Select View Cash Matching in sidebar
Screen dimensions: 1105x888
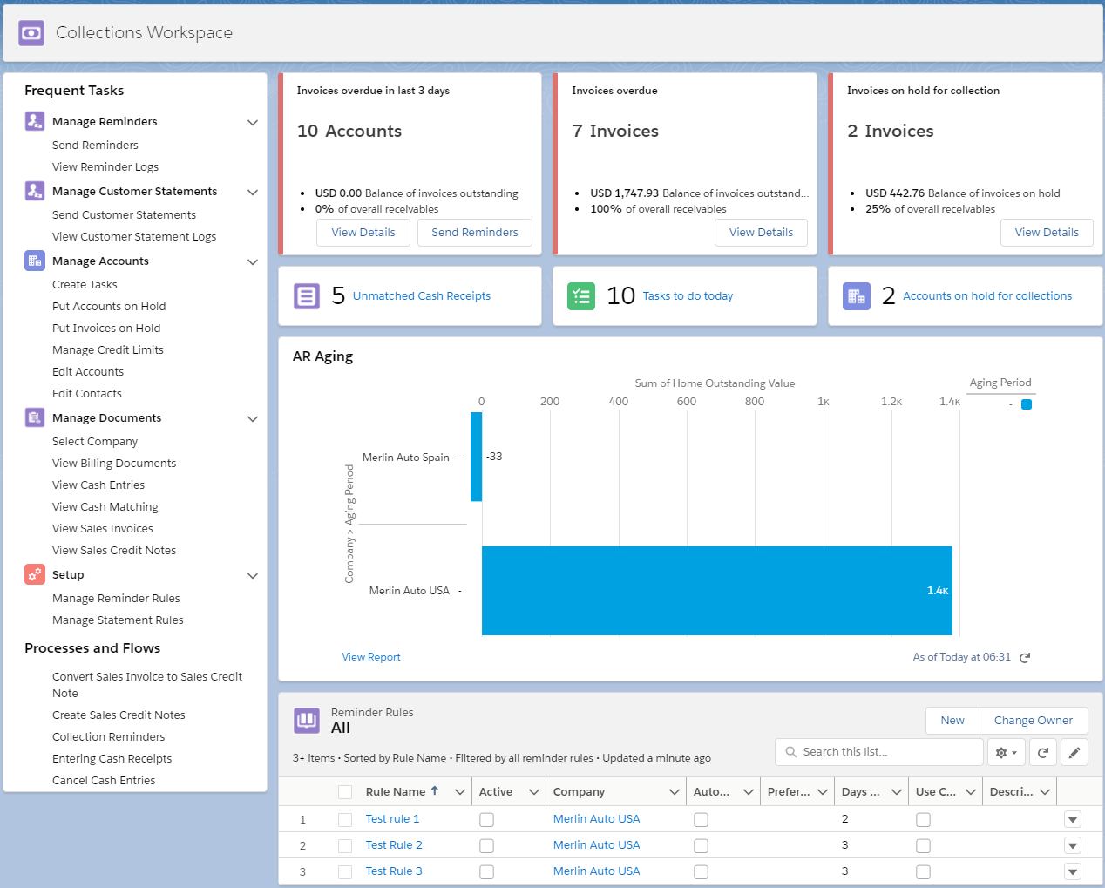point(105,507)
